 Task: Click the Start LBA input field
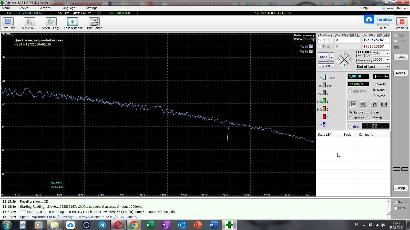click(347, 40)
